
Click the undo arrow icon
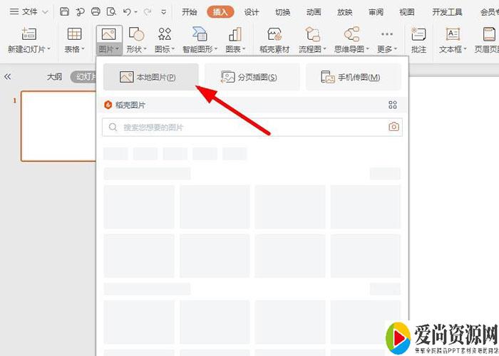click(127, 12)
